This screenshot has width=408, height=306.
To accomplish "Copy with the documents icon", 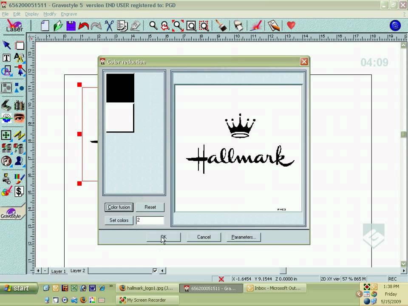I will tap(122, 26).
